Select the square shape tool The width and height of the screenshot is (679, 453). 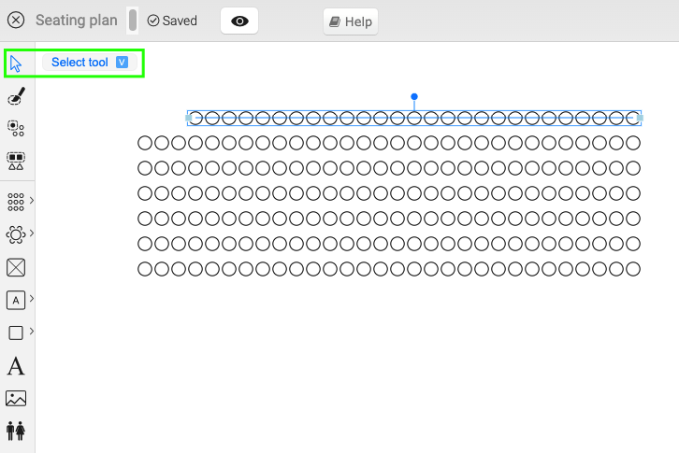16,333
